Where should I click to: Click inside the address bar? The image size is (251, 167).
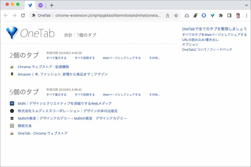pos(107,16)
